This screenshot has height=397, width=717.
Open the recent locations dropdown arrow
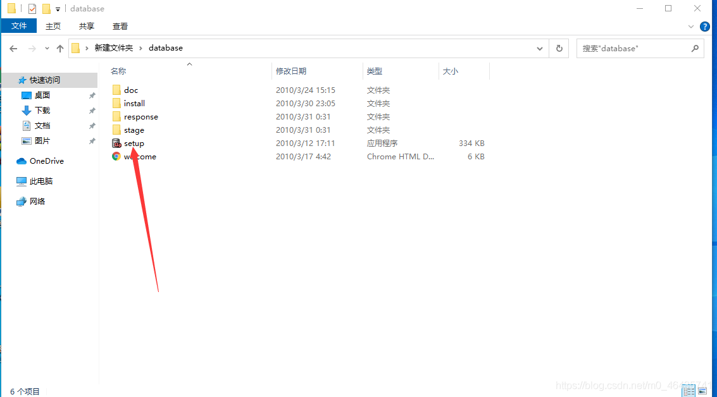(x=47, y=49)
